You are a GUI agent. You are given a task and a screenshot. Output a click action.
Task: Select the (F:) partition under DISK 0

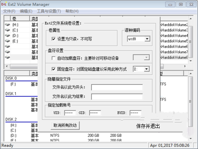coord(13,84)
